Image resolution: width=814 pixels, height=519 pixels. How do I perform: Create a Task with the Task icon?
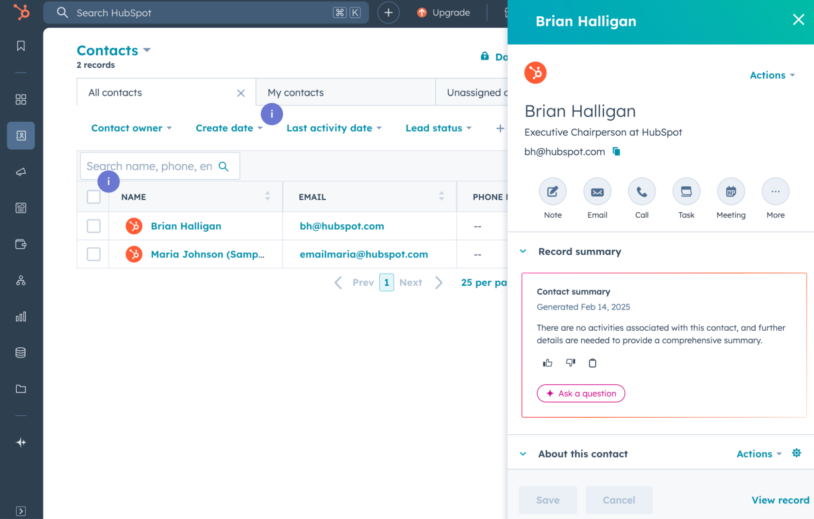[686, 192]
